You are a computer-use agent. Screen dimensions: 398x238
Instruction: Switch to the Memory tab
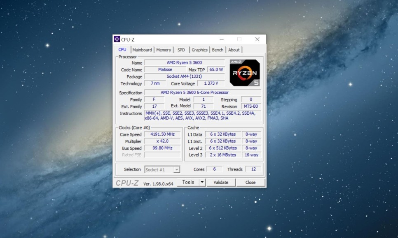click(x=164, y=50)
